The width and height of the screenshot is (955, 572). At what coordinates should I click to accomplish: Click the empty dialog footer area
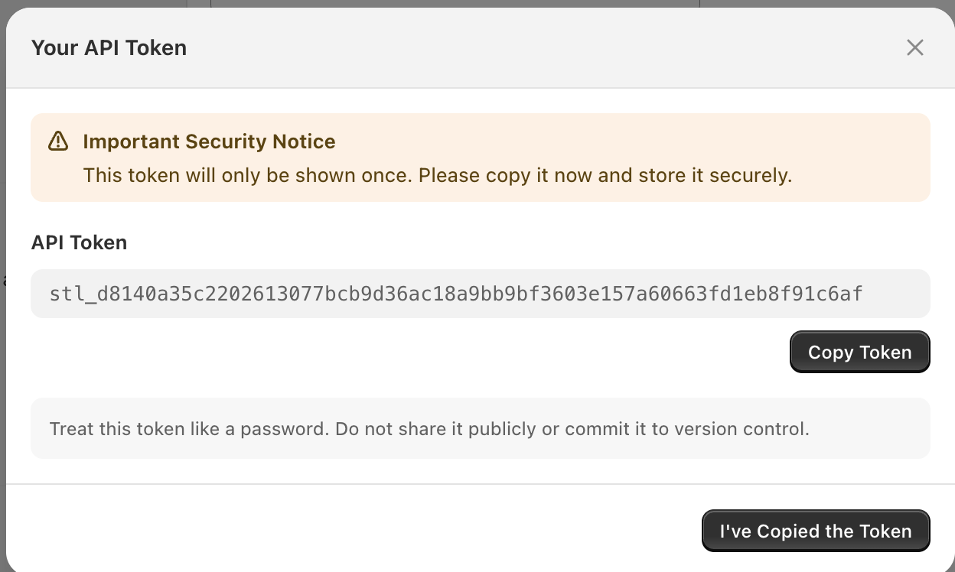(344, 531)
